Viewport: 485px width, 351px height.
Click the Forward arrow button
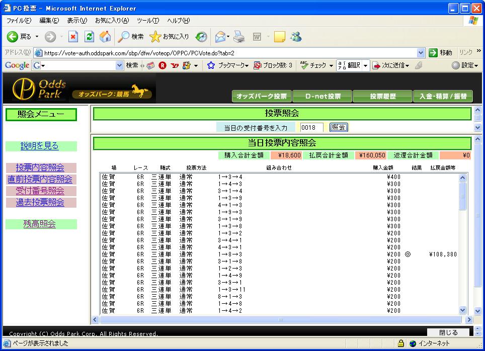(50, 37)
